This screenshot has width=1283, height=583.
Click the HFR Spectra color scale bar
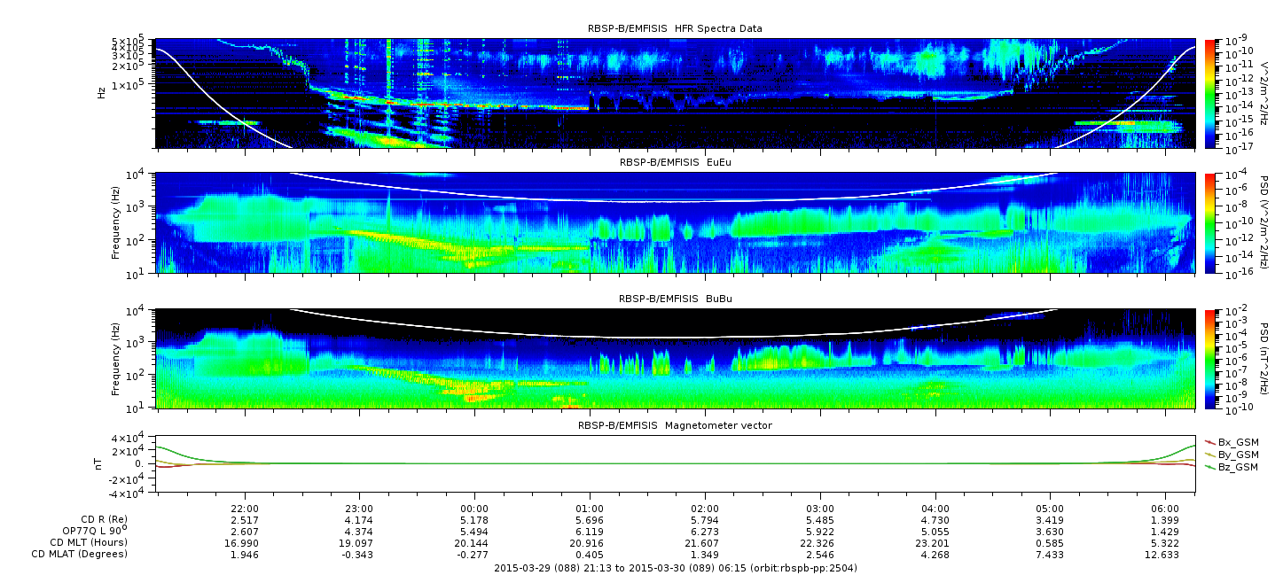click(1209, 93)
